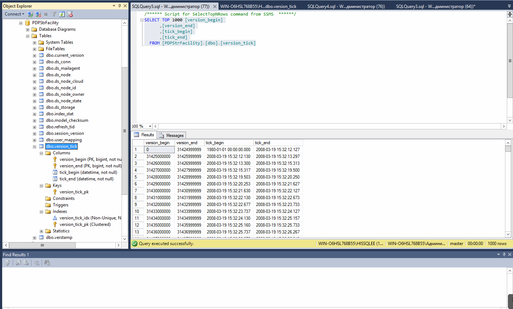Viewport: 513px width, 309px height.
Task: Switch to the dbo.version_tick designer tab
Action: pos(258,7)
